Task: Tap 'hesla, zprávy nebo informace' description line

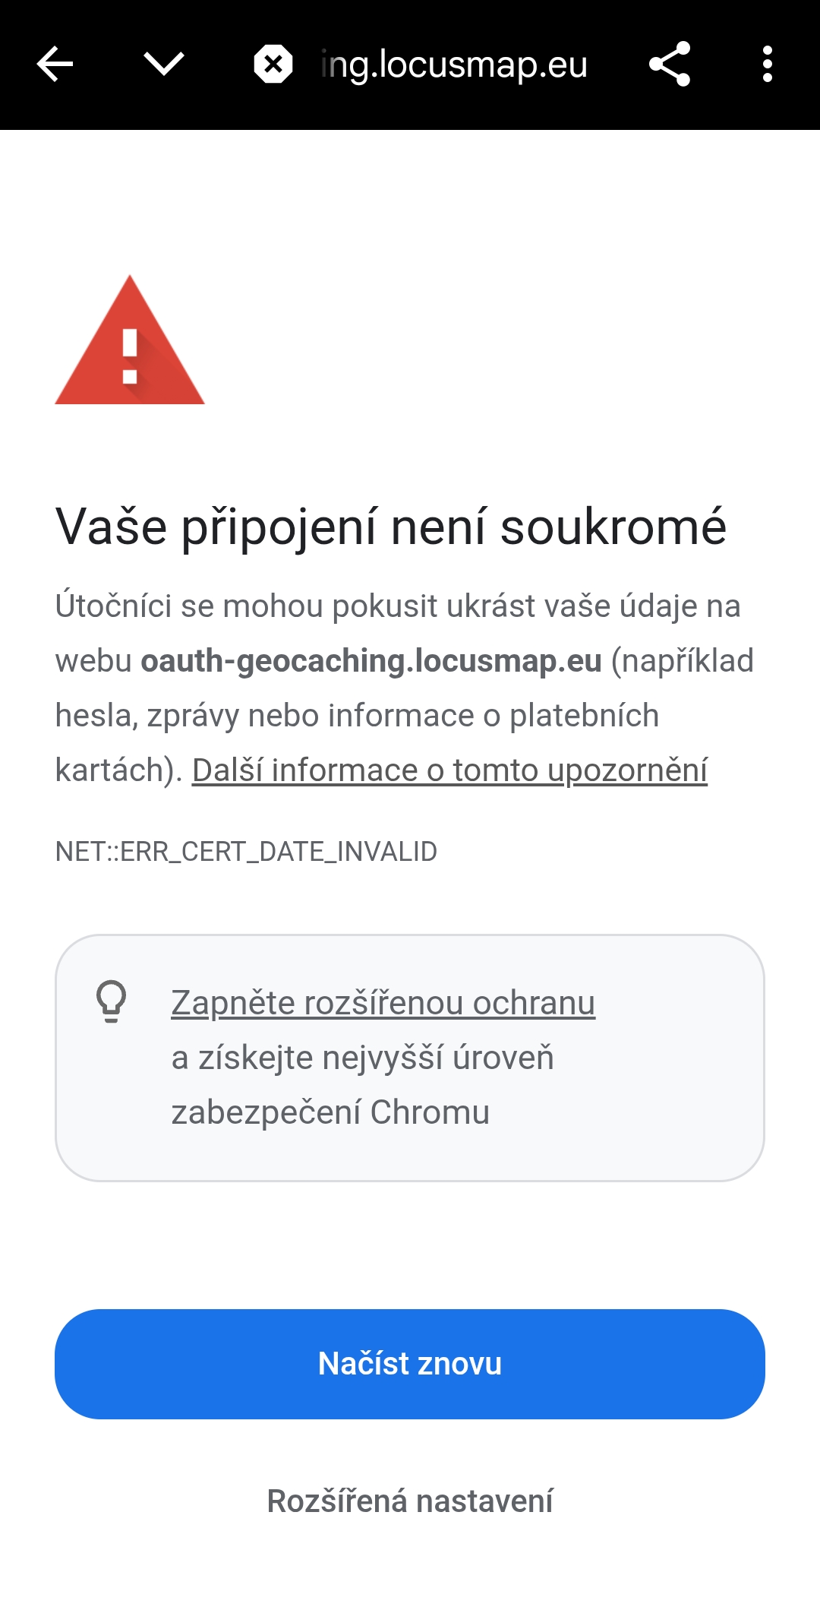Action: [357, 716]
